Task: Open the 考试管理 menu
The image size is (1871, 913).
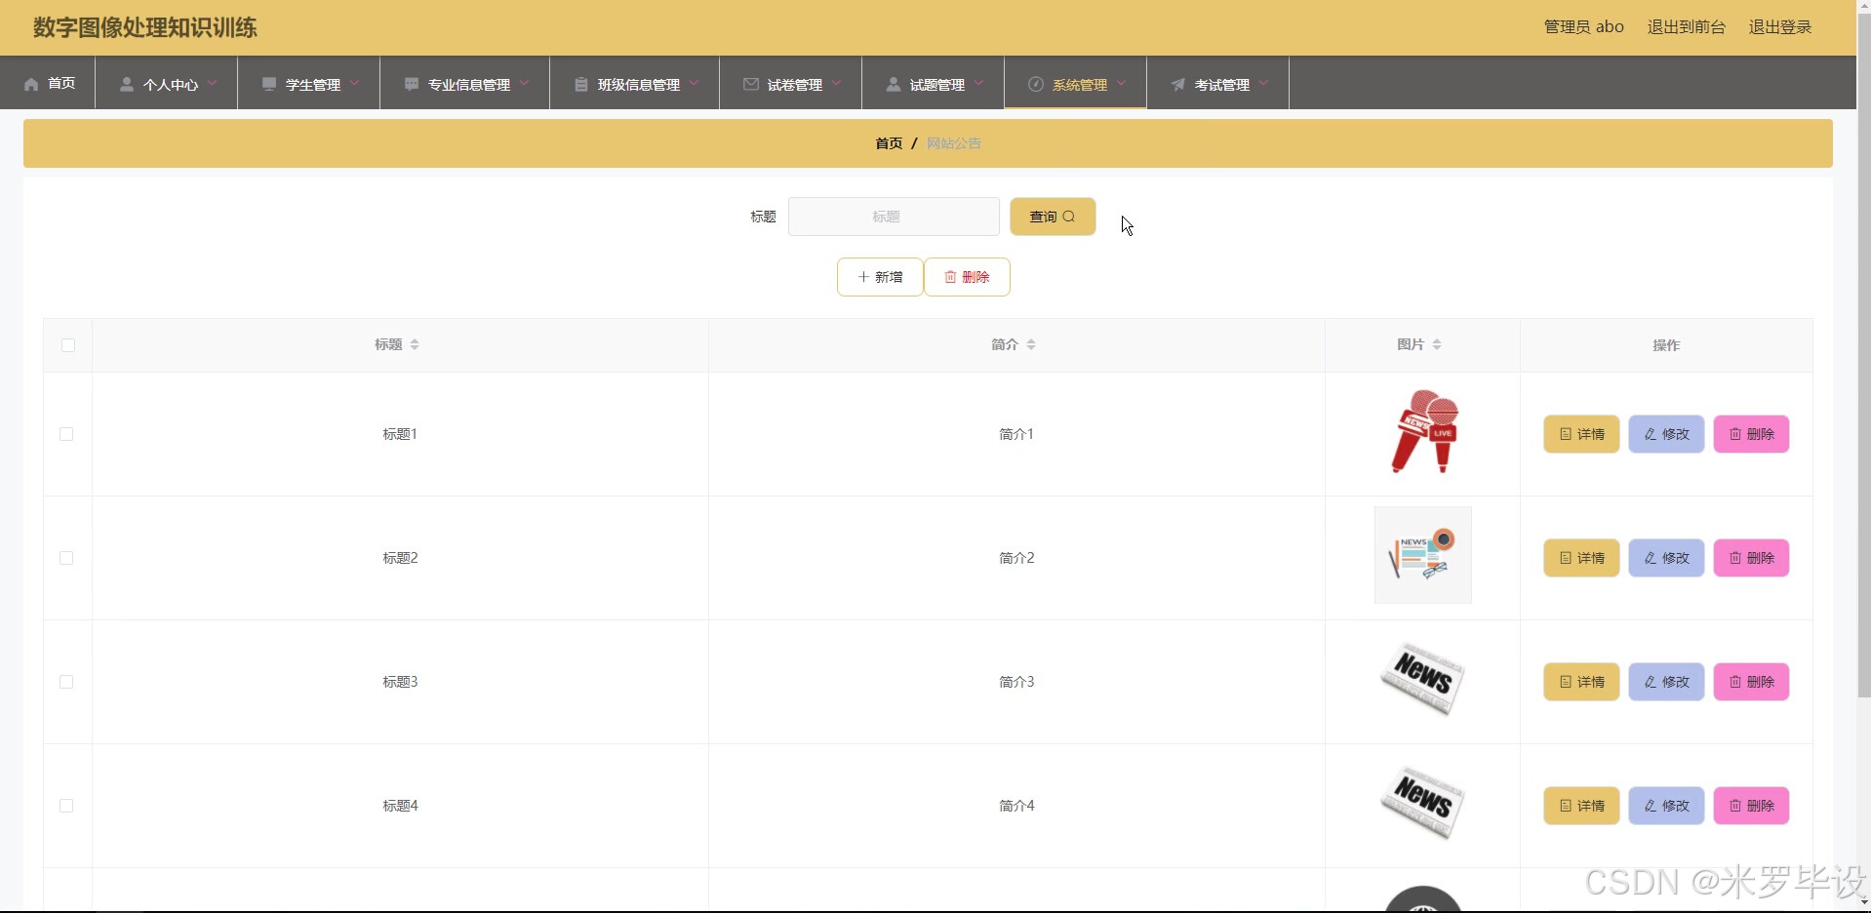Action: click(x=1218, y=83)
